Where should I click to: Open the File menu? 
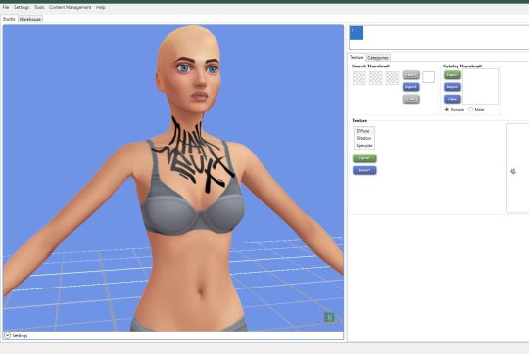pos(6,7)
